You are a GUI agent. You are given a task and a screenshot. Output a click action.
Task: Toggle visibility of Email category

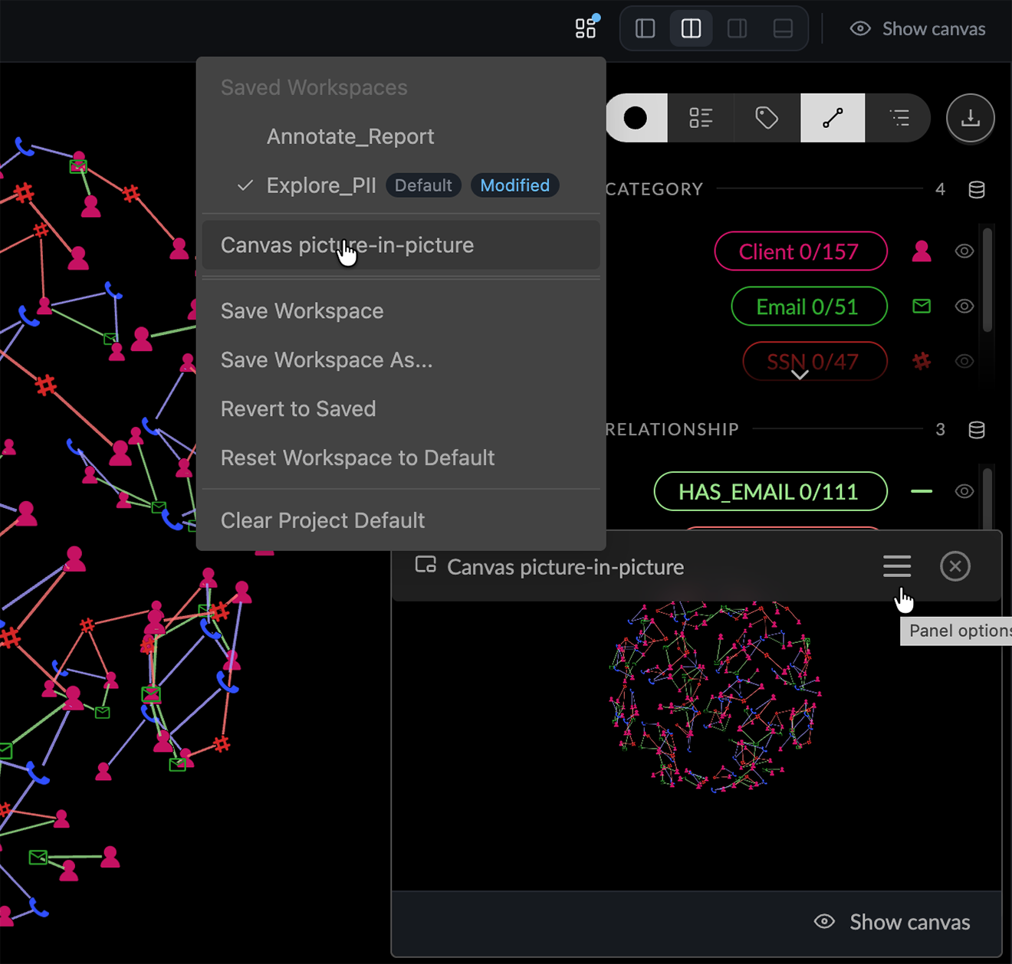click(964, 307)
